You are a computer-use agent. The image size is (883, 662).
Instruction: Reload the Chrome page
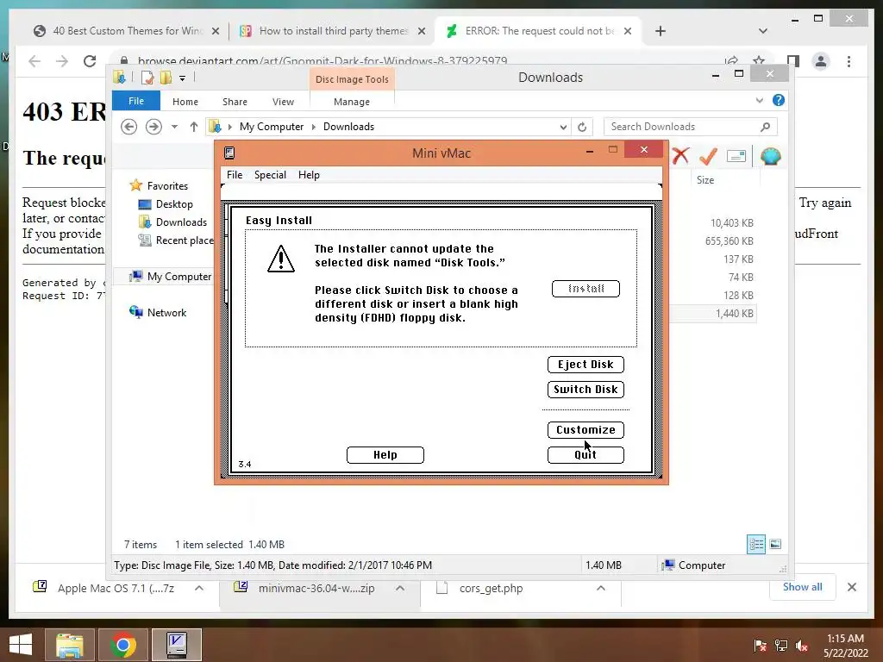tap(90, 61)
